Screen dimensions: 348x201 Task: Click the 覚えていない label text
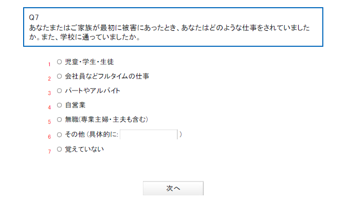pos(84,149)
